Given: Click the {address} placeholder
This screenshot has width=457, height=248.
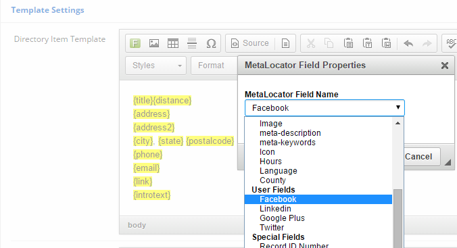Looking at the screenshot, I should click(151, 114).
